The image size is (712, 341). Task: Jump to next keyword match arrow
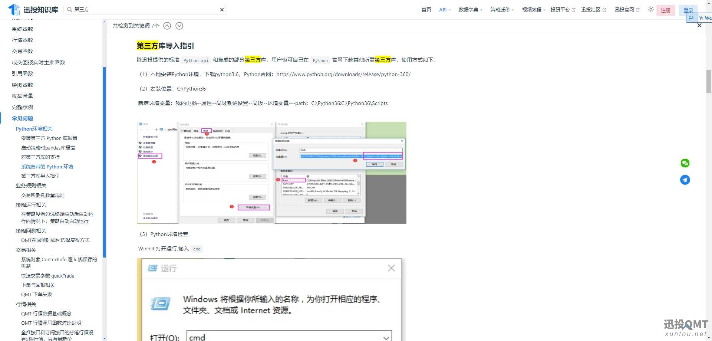pyautogui.click(x=179, y=26)
